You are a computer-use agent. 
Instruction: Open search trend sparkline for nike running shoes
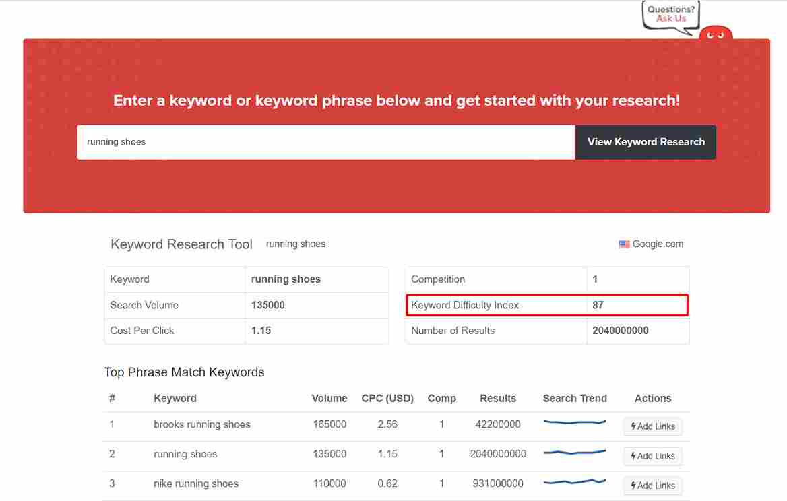574,479
